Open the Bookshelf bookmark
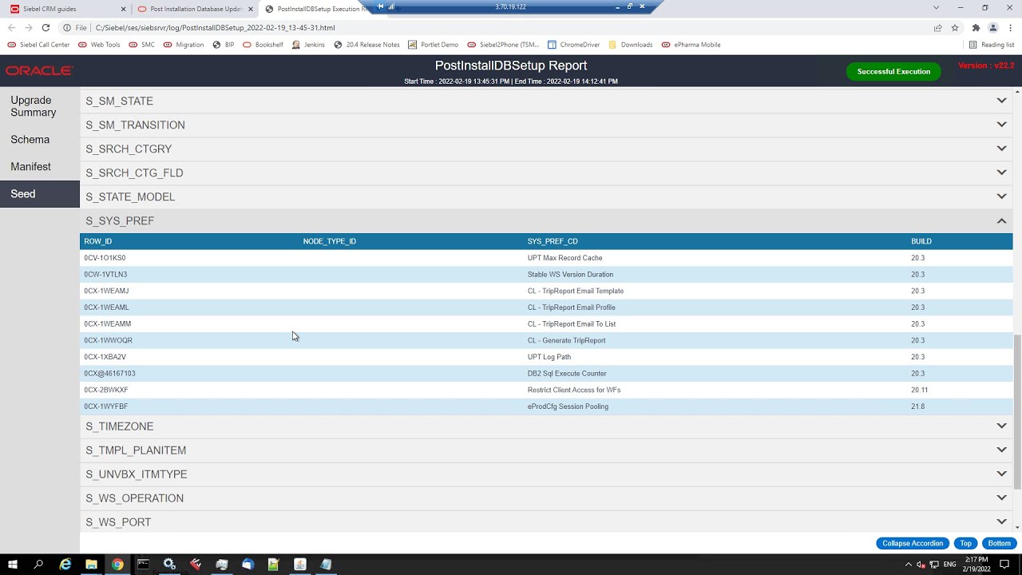 pyautogui.click(x=263, y=45)
